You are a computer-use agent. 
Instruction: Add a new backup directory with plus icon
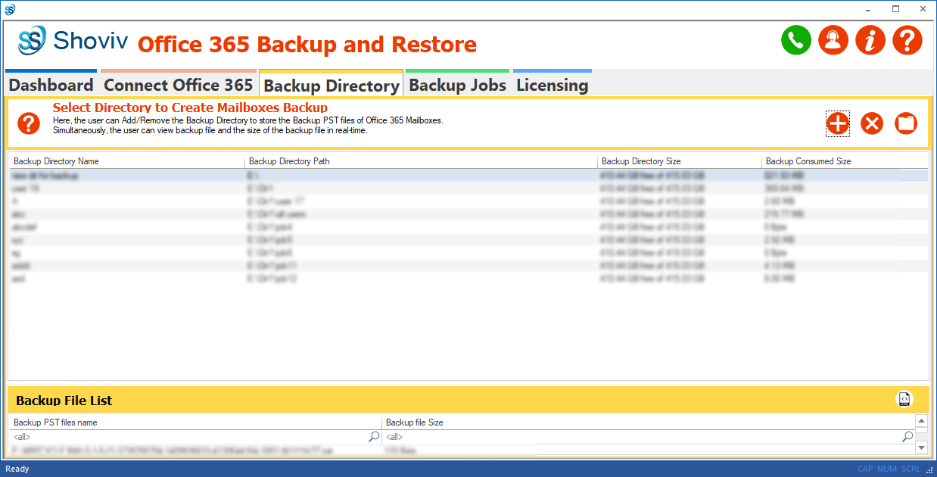coord(838,123)
